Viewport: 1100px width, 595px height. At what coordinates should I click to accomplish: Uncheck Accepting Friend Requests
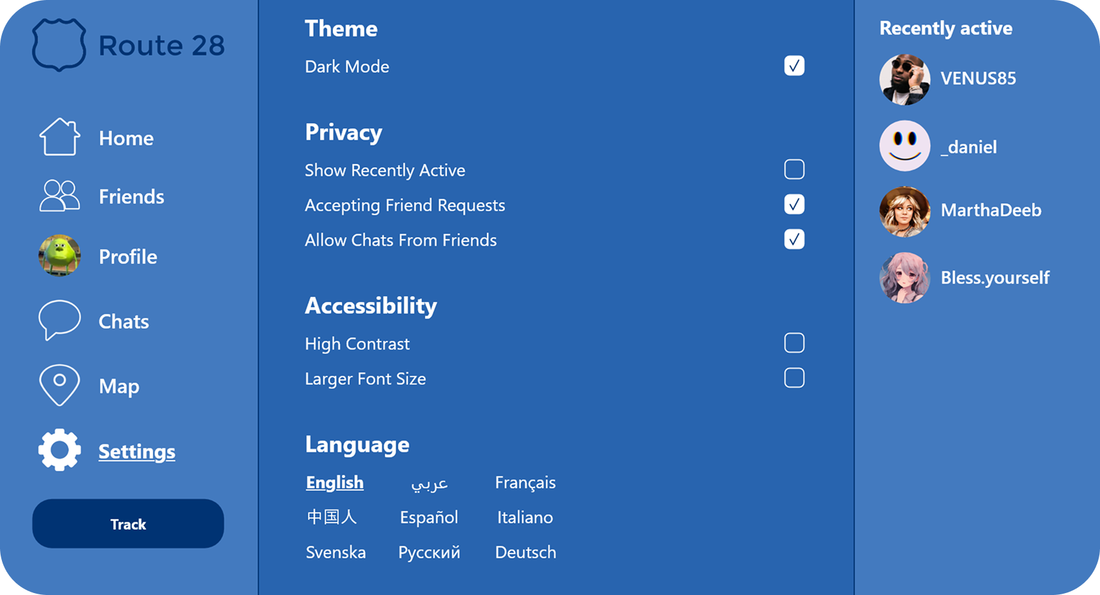click(x=794, y=205)
